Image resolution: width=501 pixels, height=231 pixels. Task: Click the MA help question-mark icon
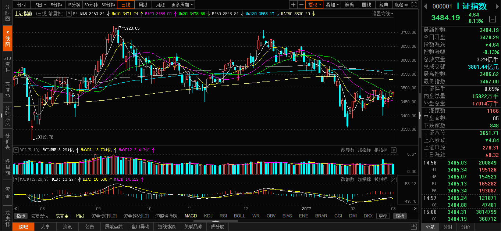tap(68, 14)
